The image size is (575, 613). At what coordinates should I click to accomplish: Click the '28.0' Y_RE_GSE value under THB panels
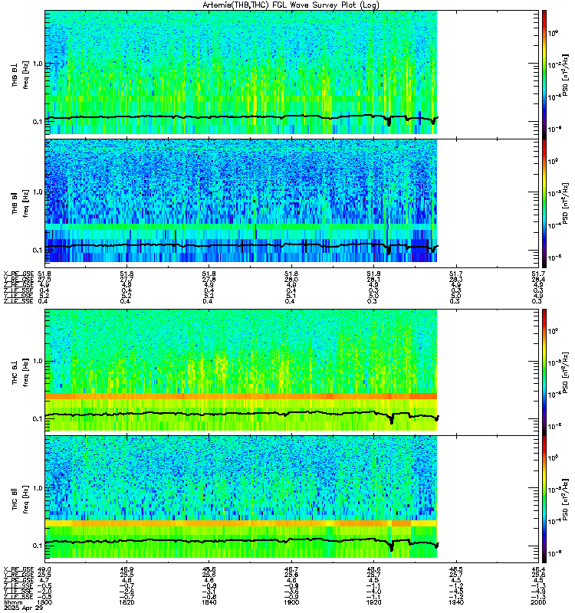[291, 279]
